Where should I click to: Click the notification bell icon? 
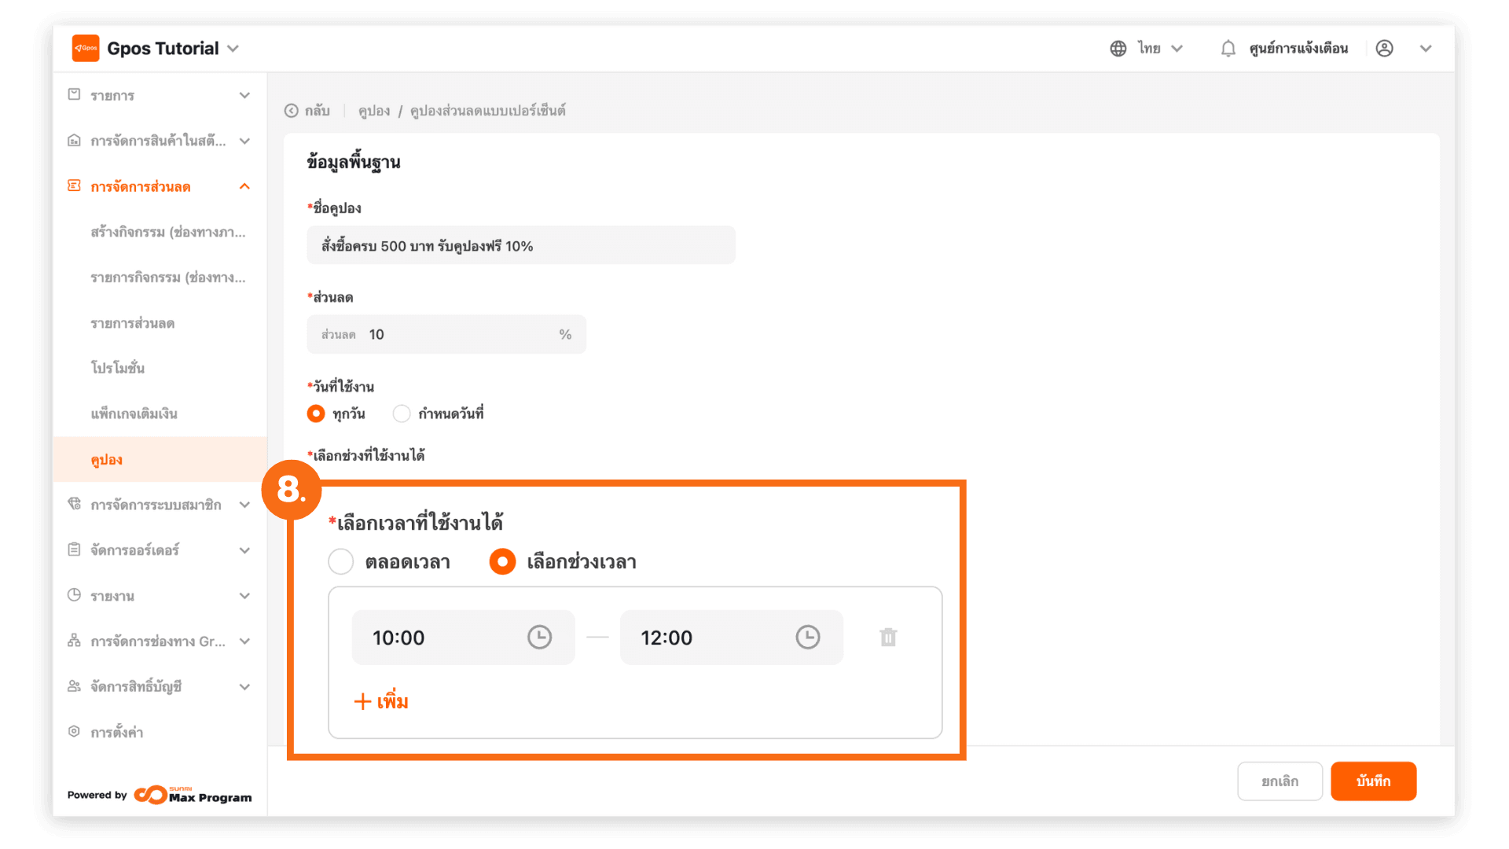point(1228,49)
